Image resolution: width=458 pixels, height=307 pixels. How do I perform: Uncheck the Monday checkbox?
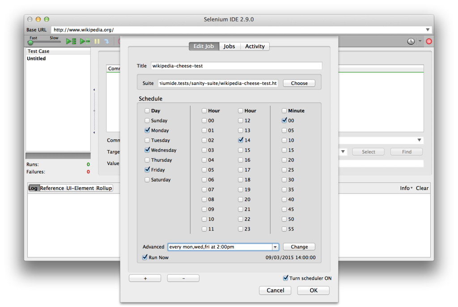[x=147, y=130]
